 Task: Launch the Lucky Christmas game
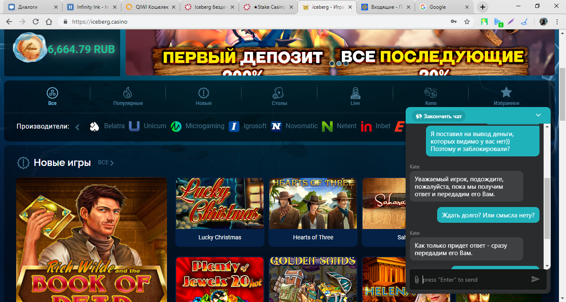point(220,212)
